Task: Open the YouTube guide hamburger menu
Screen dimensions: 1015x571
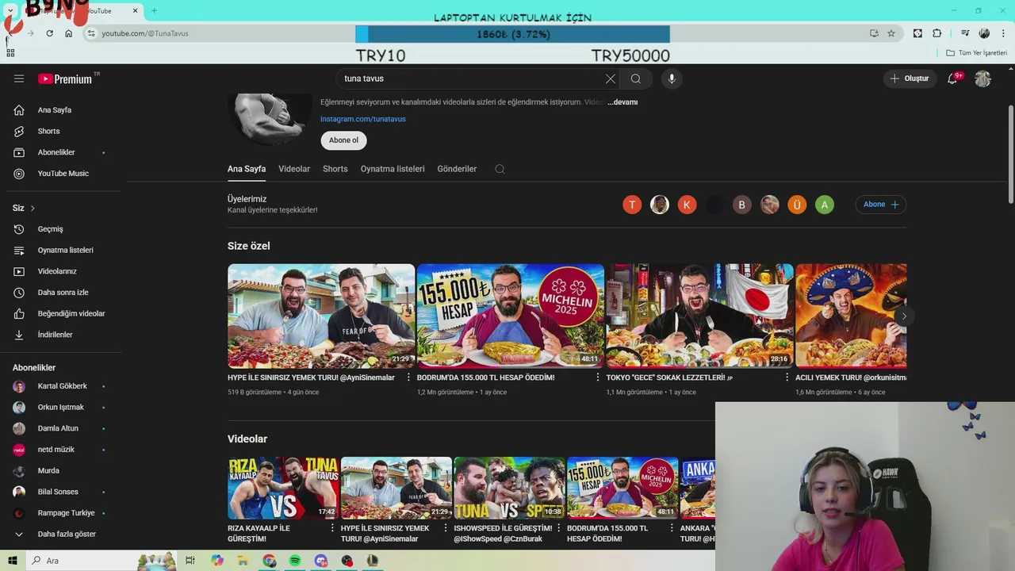Action: point(19,79)
